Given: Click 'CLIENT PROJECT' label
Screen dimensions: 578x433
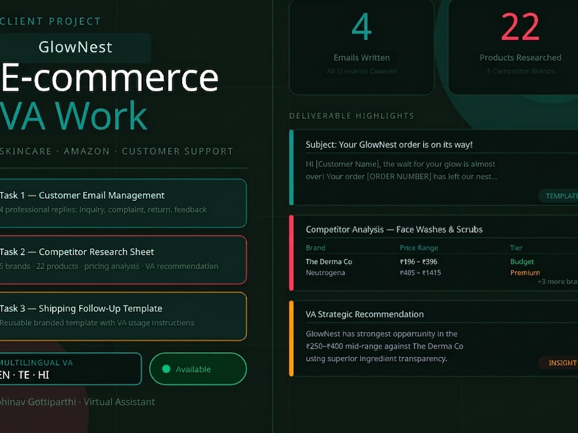Looking at the screenshot, I should (50, 21).
